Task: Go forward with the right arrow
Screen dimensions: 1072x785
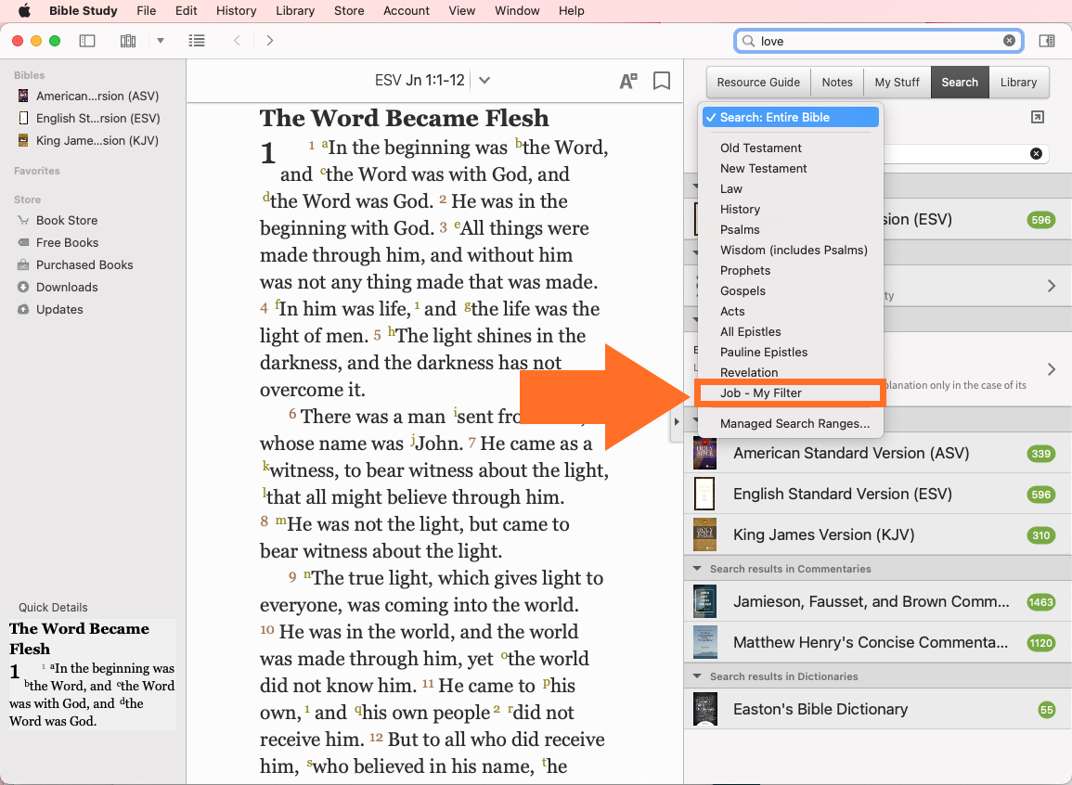Action: pyautogui.click(x=269, y=41)
